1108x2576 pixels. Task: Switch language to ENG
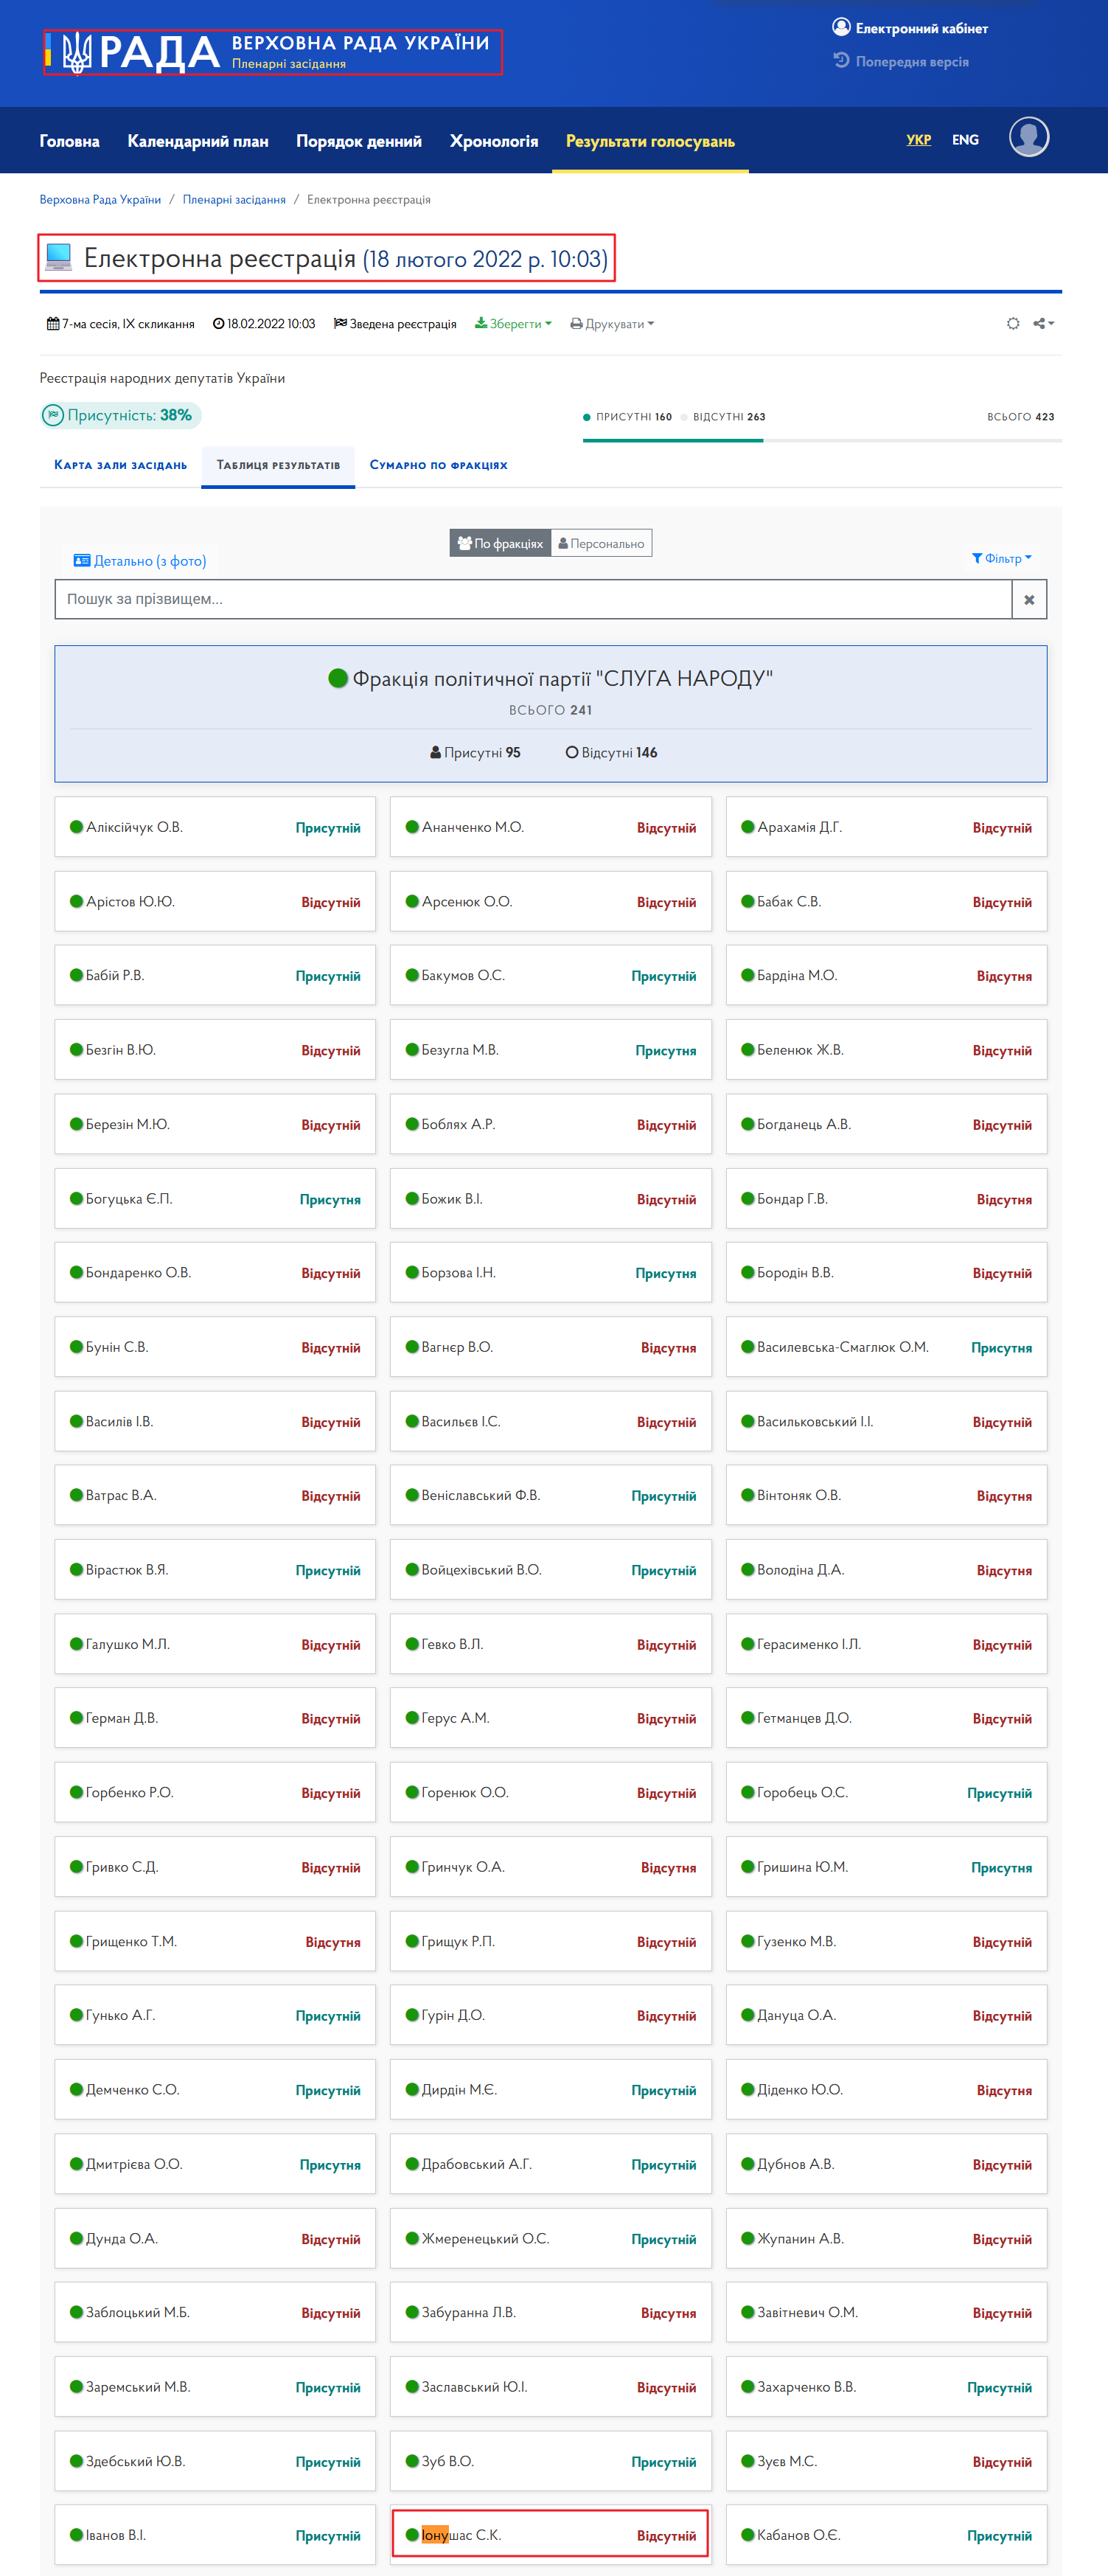tap(965, 139)
